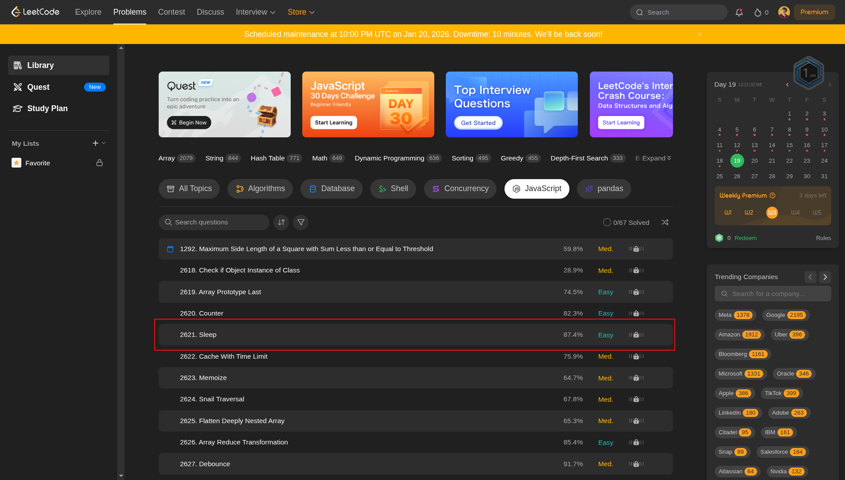Click the Premium button
The width and height of the screenshot is (845, 480).
click(x=814, y=12)
